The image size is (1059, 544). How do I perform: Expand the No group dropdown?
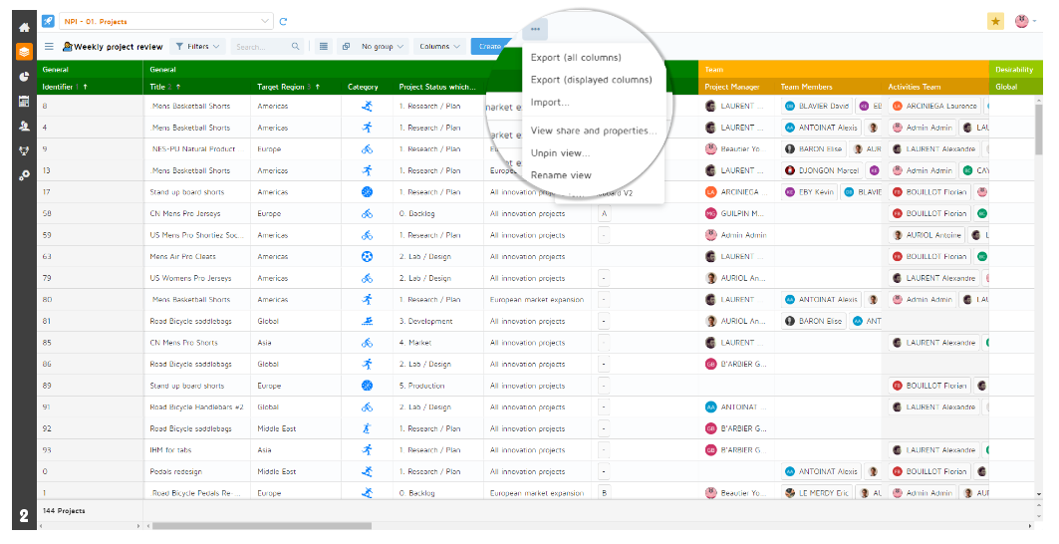(382, 46)
